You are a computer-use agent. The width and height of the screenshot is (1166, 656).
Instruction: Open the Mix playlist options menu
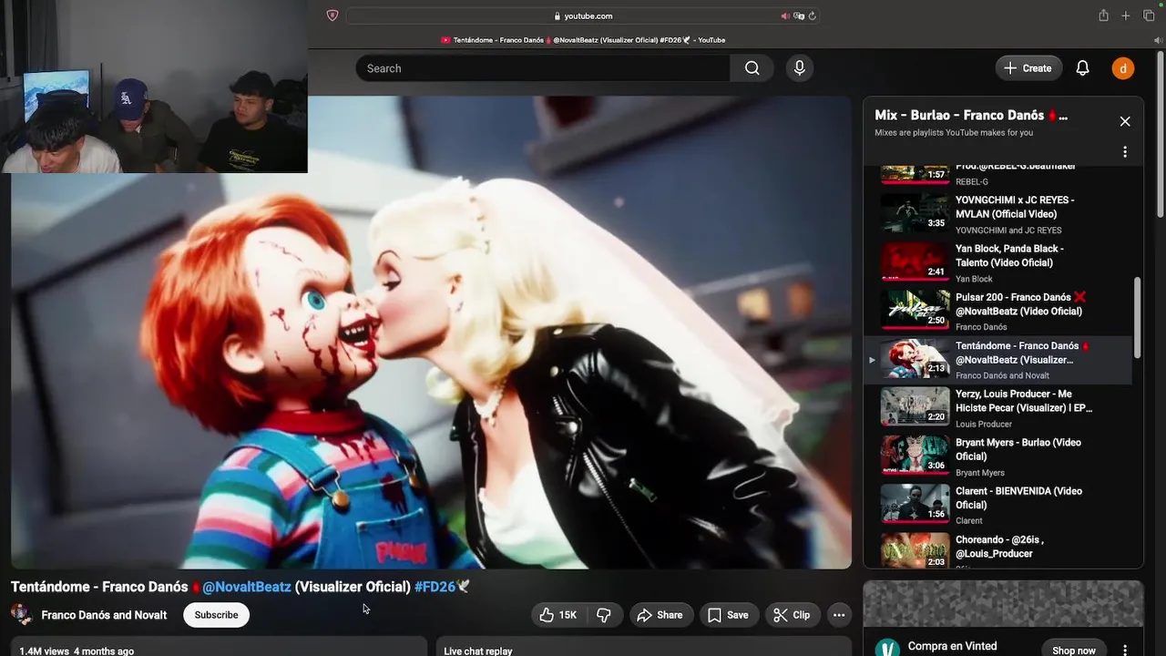tap(1125, 152)
